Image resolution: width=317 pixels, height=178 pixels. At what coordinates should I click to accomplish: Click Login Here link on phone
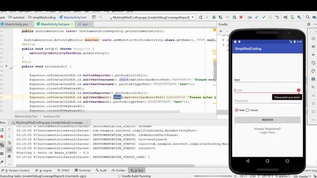267,133
